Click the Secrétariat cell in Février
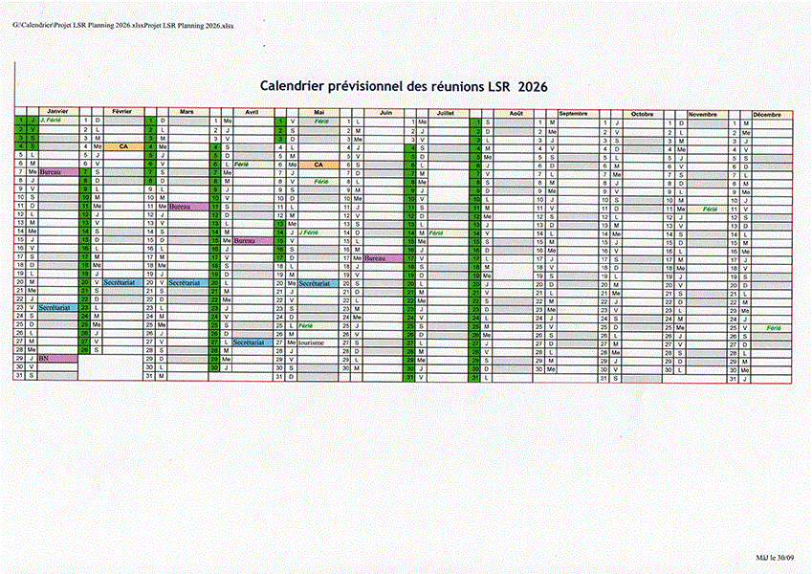The width and height of the screenshot is (812, 574). 120,283
